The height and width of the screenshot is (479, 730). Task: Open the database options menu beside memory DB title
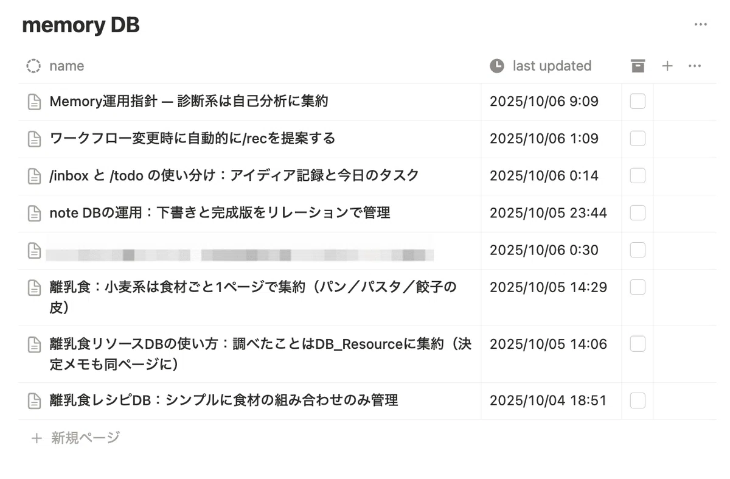(x=700, y=25)
